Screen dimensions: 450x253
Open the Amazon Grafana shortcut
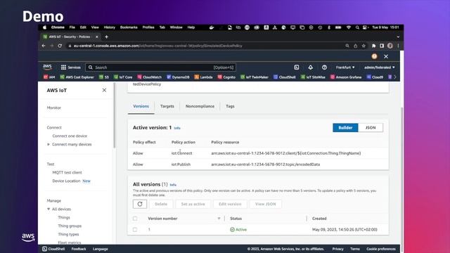pyautogui.click(x=346, y=77)
